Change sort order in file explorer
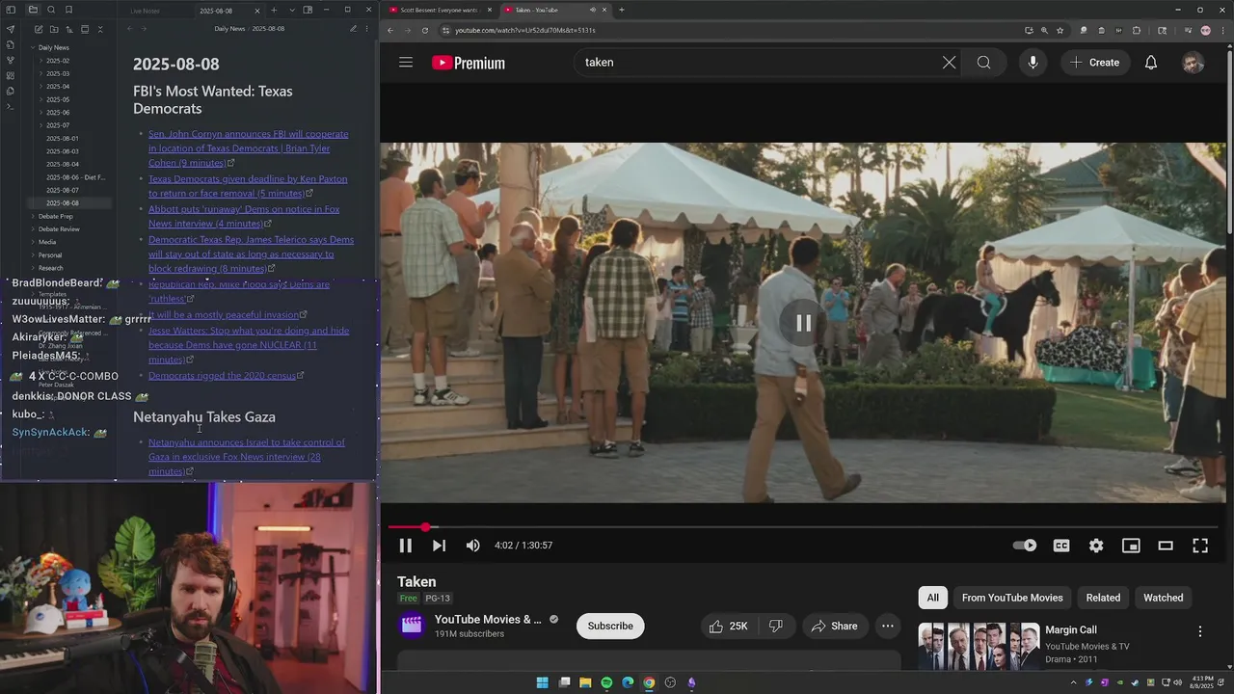The height and width of the screenshot is (694, 1234). pyautogui.click(x=69, y=29)
